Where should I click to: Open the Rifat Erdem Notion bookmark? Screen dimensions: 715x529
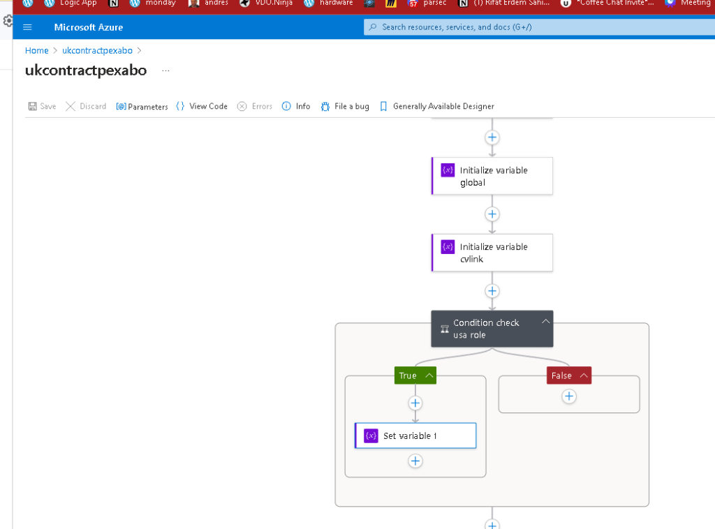point(503,3)
